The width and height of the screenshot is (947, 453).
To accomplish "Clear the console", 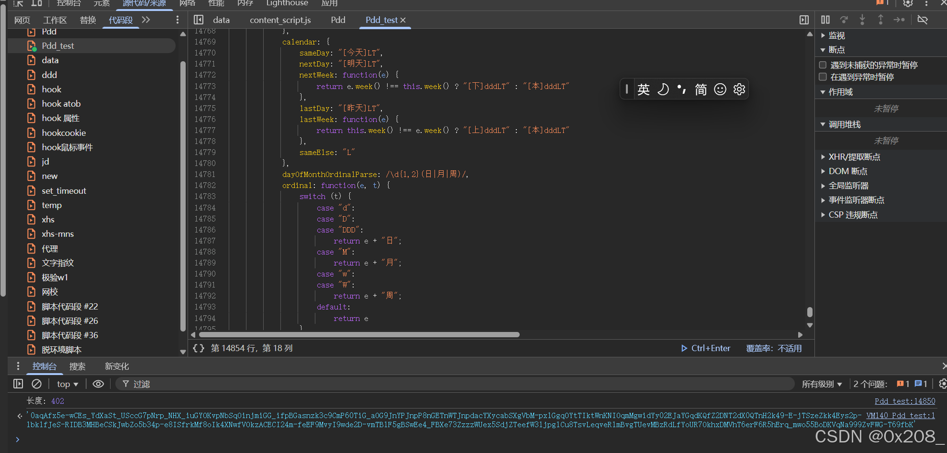I will point(36,384).
